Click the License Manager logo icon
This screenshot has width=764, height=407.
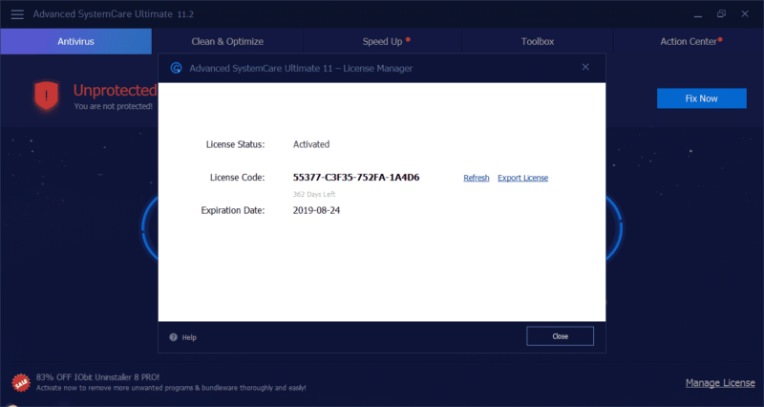[x=176, y=68]
